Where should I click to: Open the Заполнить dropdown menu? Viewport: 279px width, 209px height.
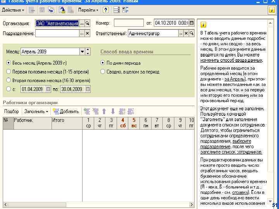coord(36,111)
